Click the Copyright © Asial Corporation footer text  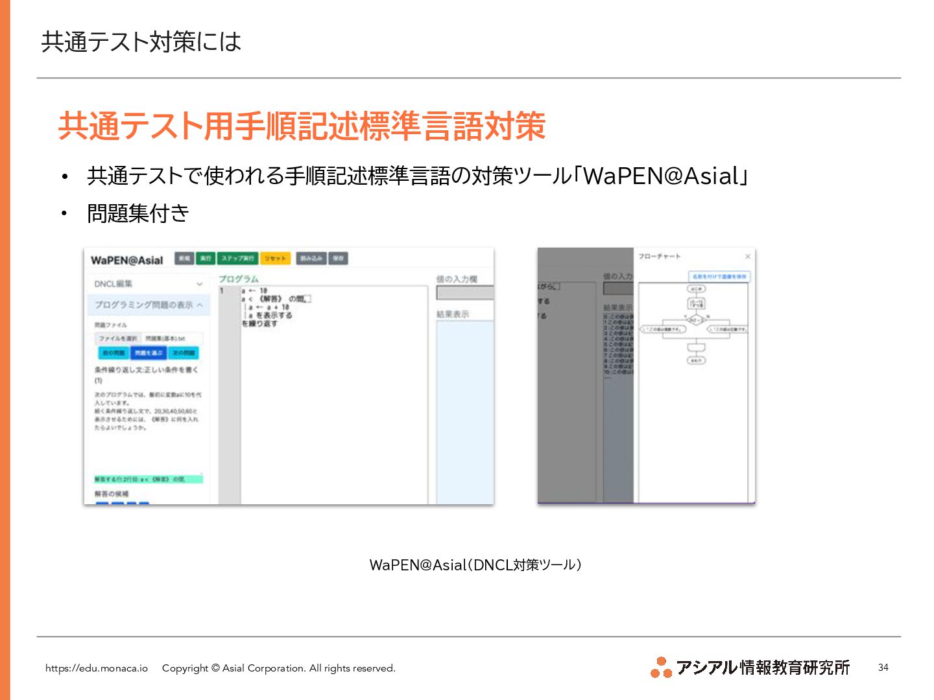[279, 668]
